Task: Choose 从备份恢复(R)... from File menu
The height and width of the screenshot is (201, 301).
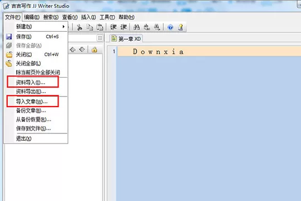Action: tap(36, 119)
